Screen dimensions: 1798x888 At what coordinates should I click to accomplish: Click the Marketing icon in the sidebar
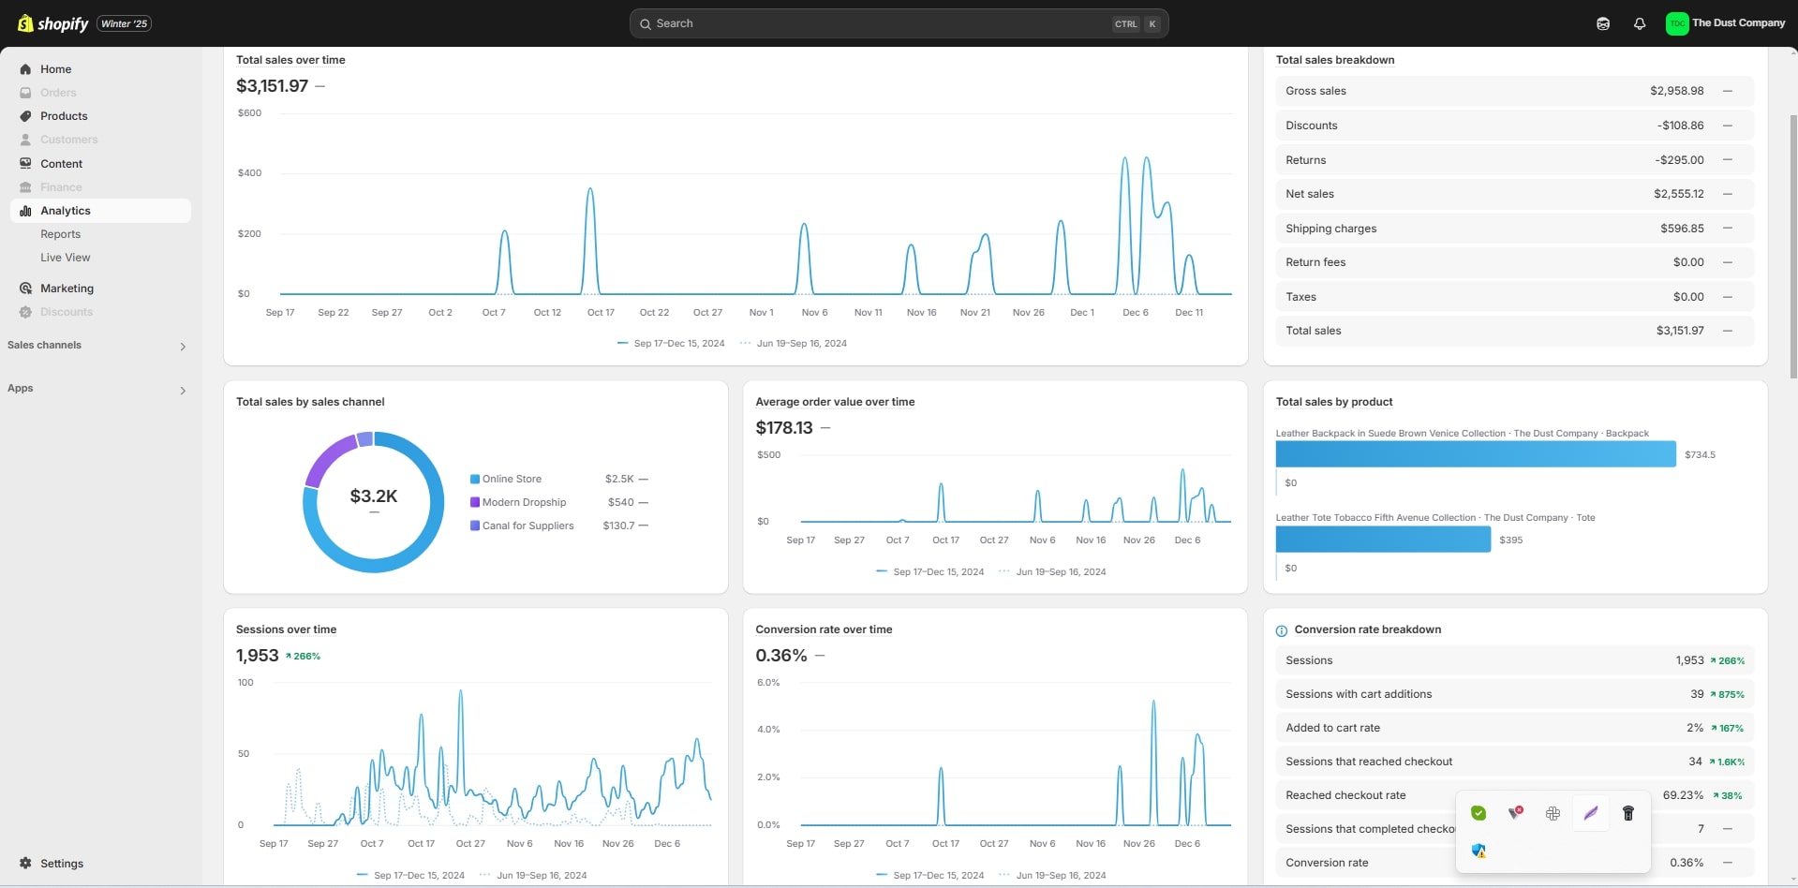click(25, 289)
